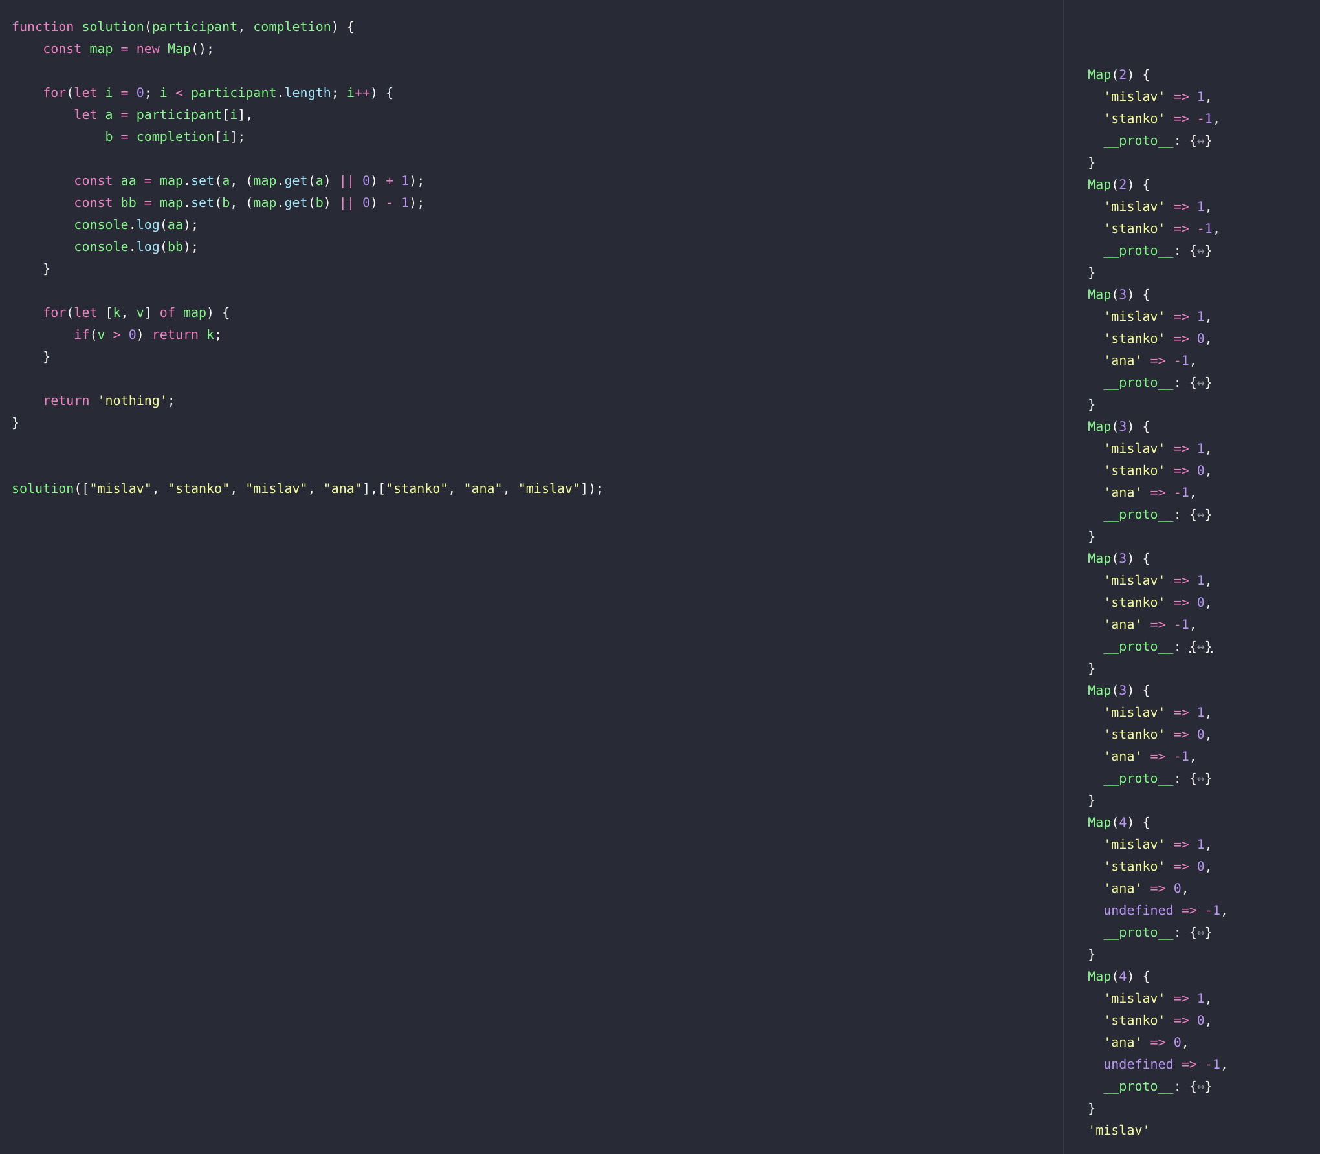Expand __proto__ in the first Map(2) output
Screen dimensions: 1320x1154
(x=1201, y=141)
